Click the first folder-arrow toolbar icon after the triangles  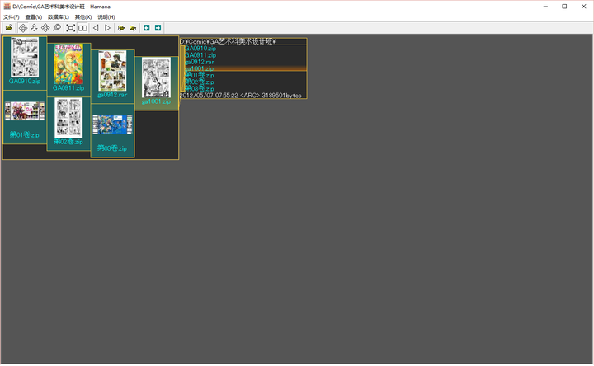tap(121, 28)
